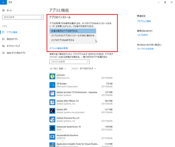This screenshot has width=175, height=147.
Task: Click the 3D Builder app icon
Action: coord(52,85)
